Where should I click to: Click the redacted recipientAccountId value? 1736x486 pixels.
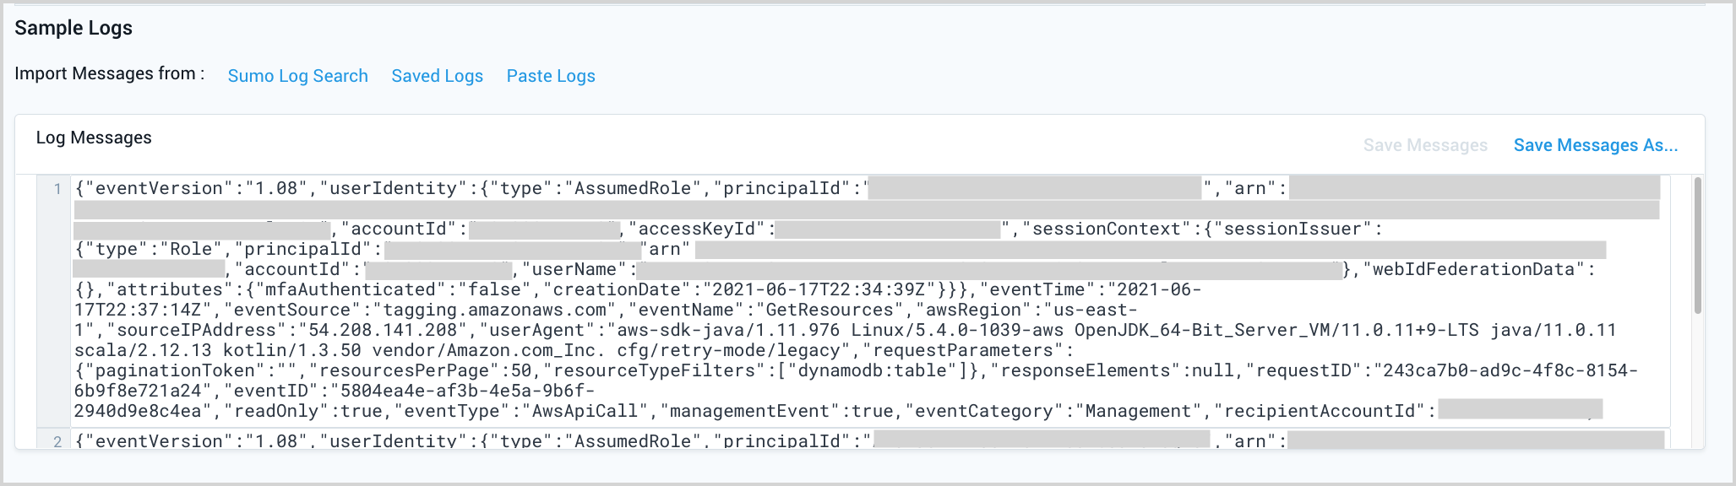(x=1519, y=411)
